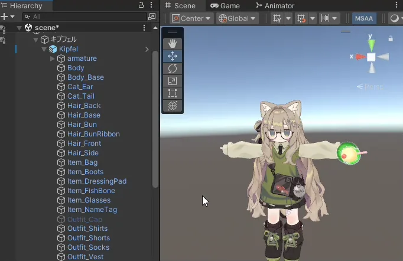Click the hierarchy search field
The width and height of the screenshot is (403, 261).
84,17
